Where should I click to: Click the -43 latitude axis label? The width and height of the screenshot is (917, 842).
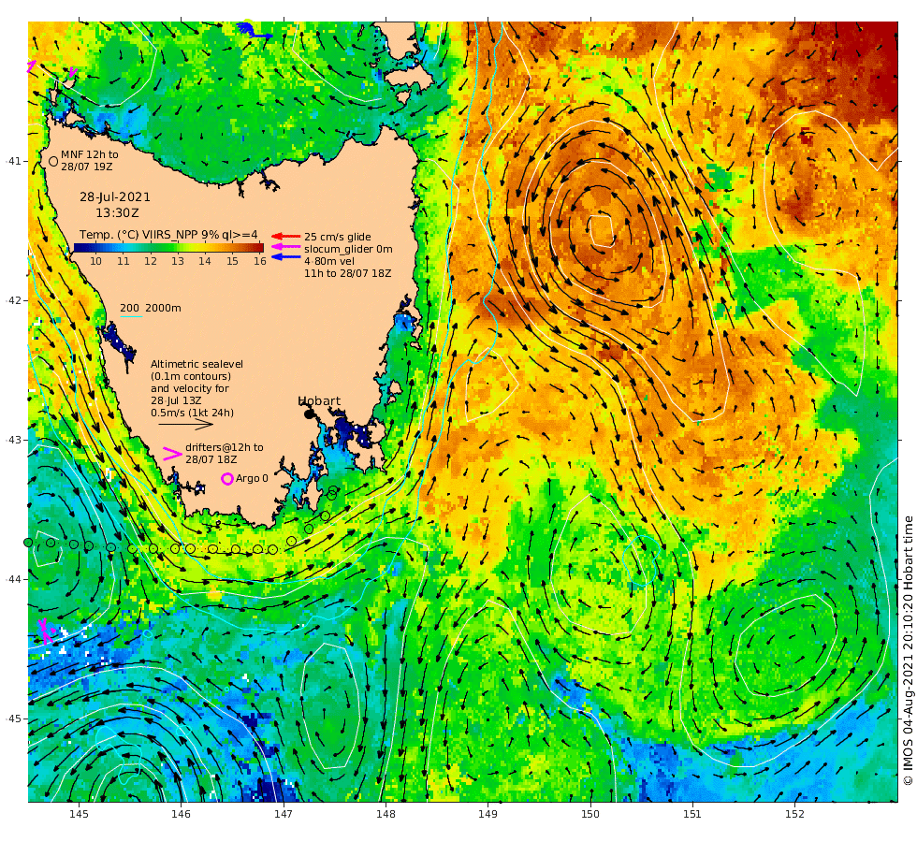pyautogui.click(x=13, y=440)
